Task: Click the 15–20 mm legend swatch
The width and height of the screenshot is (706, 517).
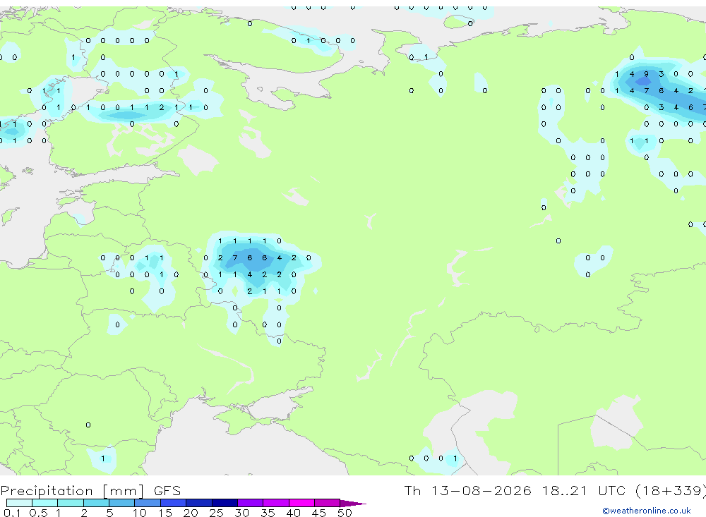Action: [x=174, y=503]
